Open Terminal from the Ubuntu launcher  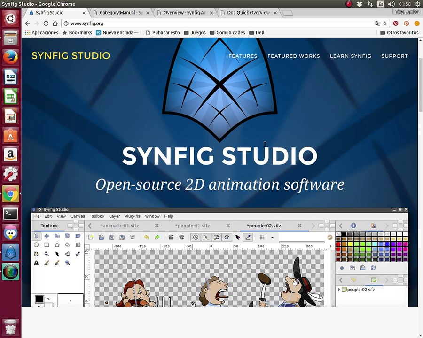pyautogui.click(x=10, y=214)
